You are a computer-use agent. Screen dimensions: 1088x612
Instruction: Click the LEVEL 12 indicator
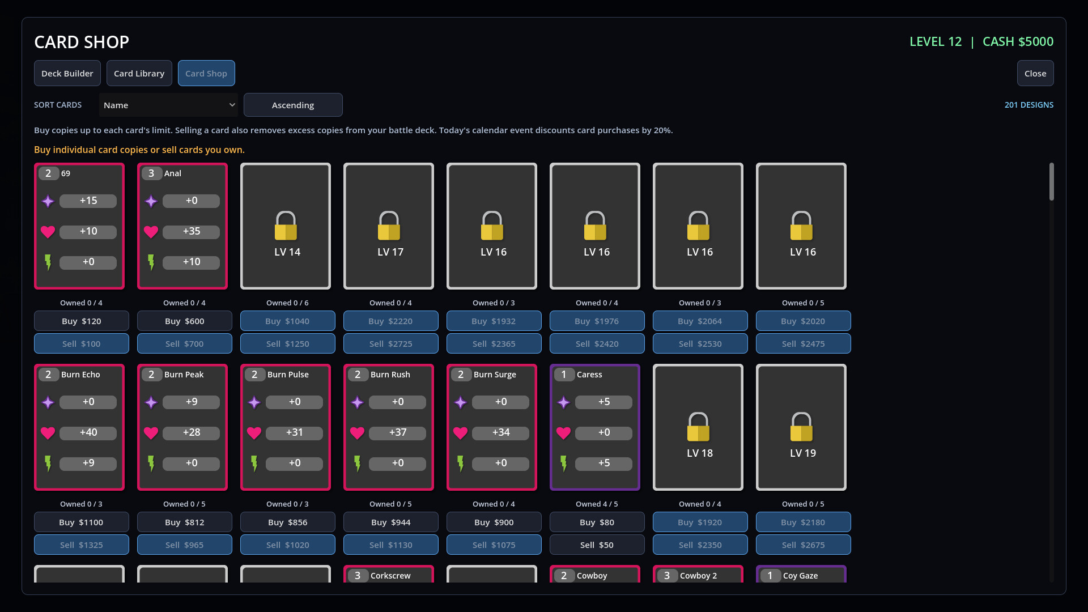(936, 41)
